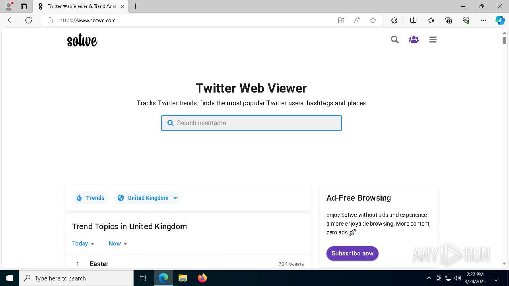The height and width of the screenshot is (286, 509).
Task: Click the page vertical scrollbar thumb
Action: pos(504,40)
